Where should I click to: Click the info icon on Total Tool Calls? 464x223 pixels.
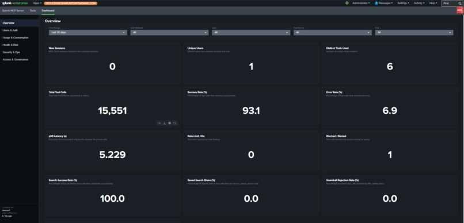pyautogui.click(x=170, y=123)
